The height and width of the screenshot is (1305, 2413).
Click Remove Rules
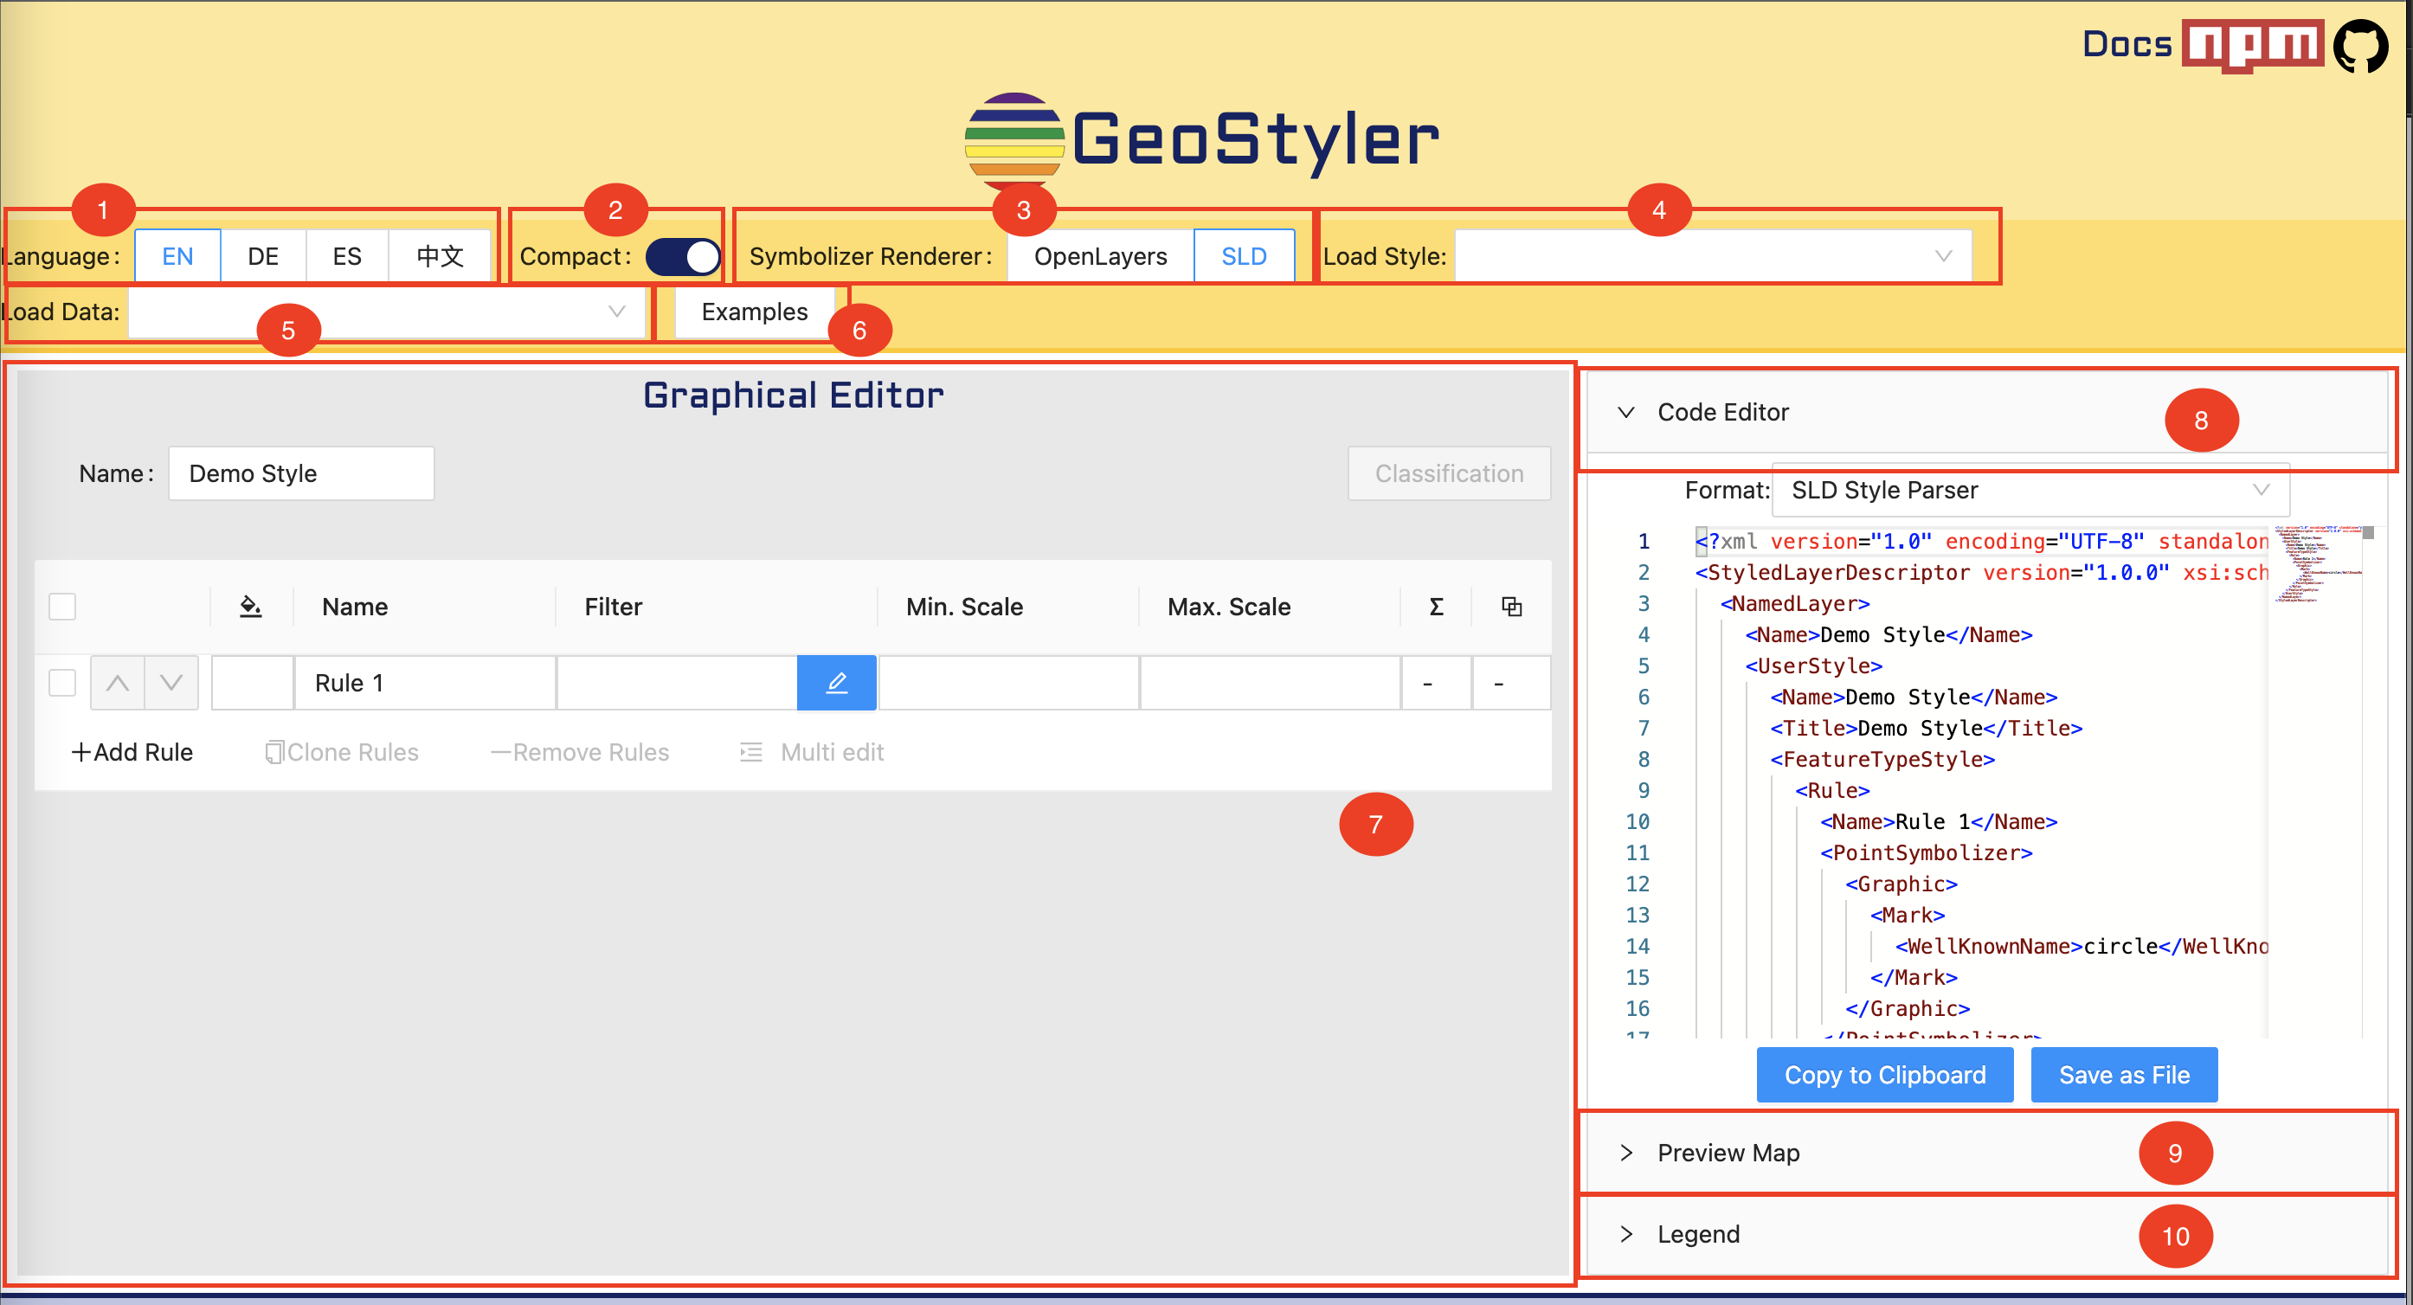[580, 752]
